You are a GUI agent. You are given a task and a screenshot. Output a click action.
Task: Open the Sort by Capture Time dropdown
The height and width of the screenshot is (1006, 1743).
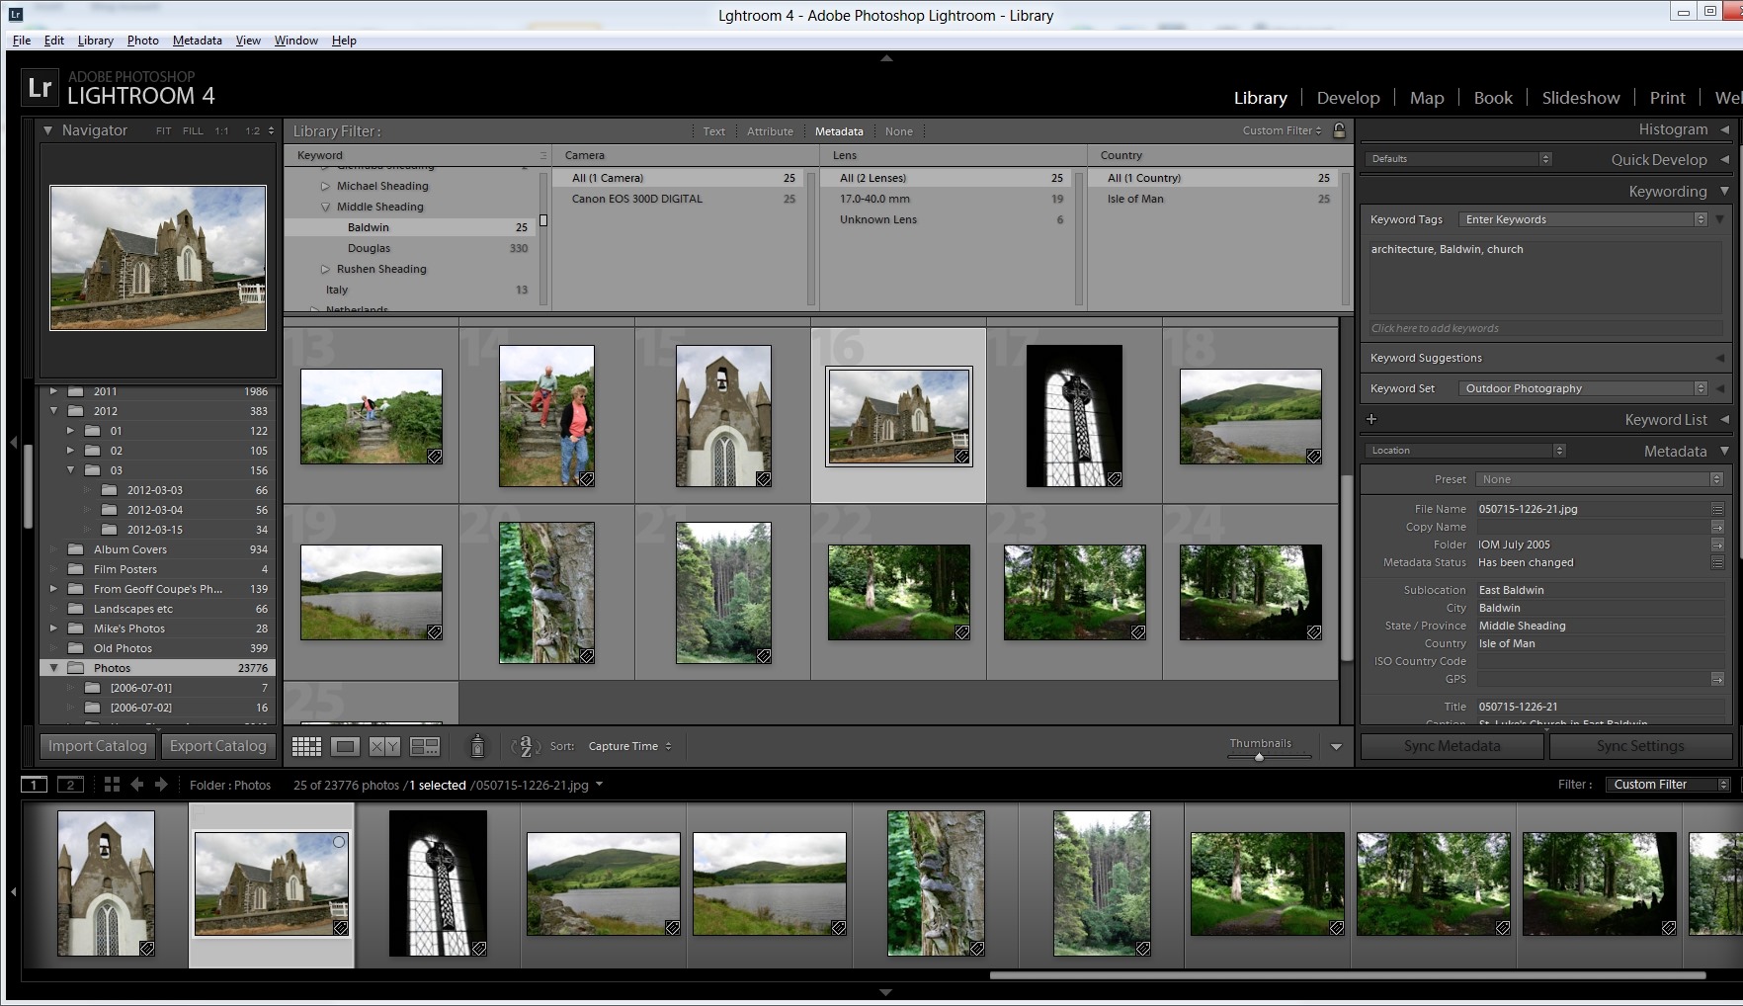(629, 746)
